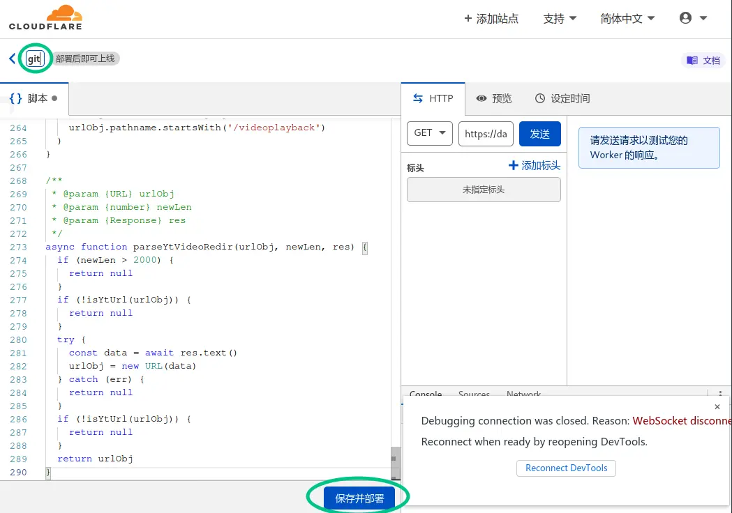732x513 pixels.
Task: Switch to the 预览 tab
Action: [494, 98]
